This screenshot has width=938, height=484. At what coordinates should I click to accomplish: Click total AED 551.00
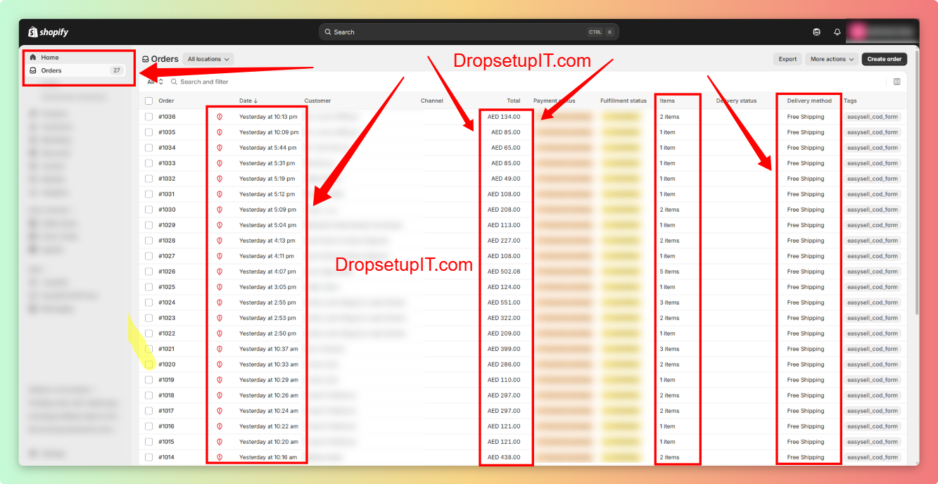pyautogui.click(x=504, y=302)
